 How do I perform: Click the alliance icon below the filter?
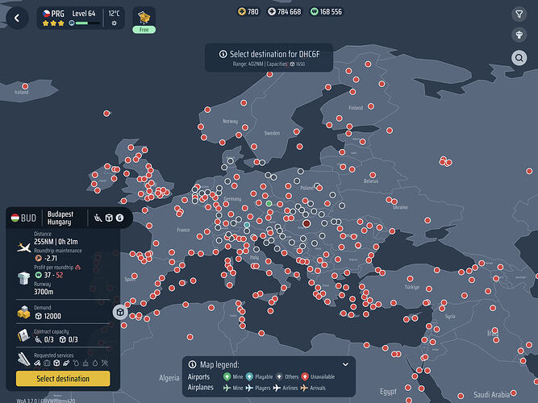point(519,35)
